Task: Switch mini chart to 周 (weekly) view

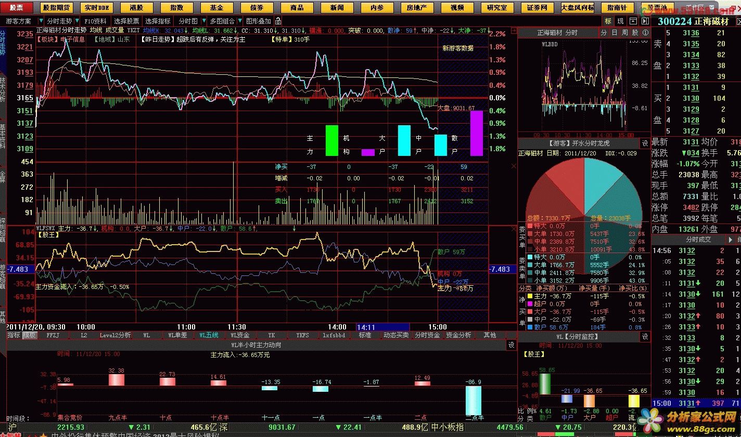Action: click(x=624, y=32)
